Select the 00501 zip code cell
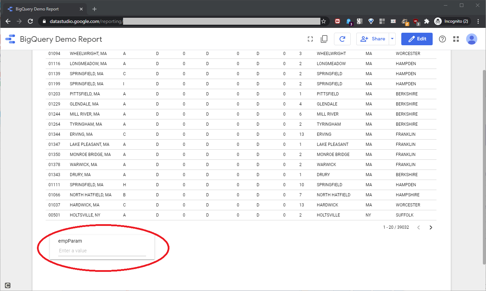This screenshot has height=291, width=486. [54, 215]
